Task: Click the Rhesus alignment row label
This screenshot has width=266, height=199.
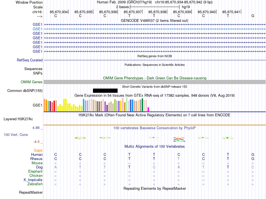Action: [36, 159]
